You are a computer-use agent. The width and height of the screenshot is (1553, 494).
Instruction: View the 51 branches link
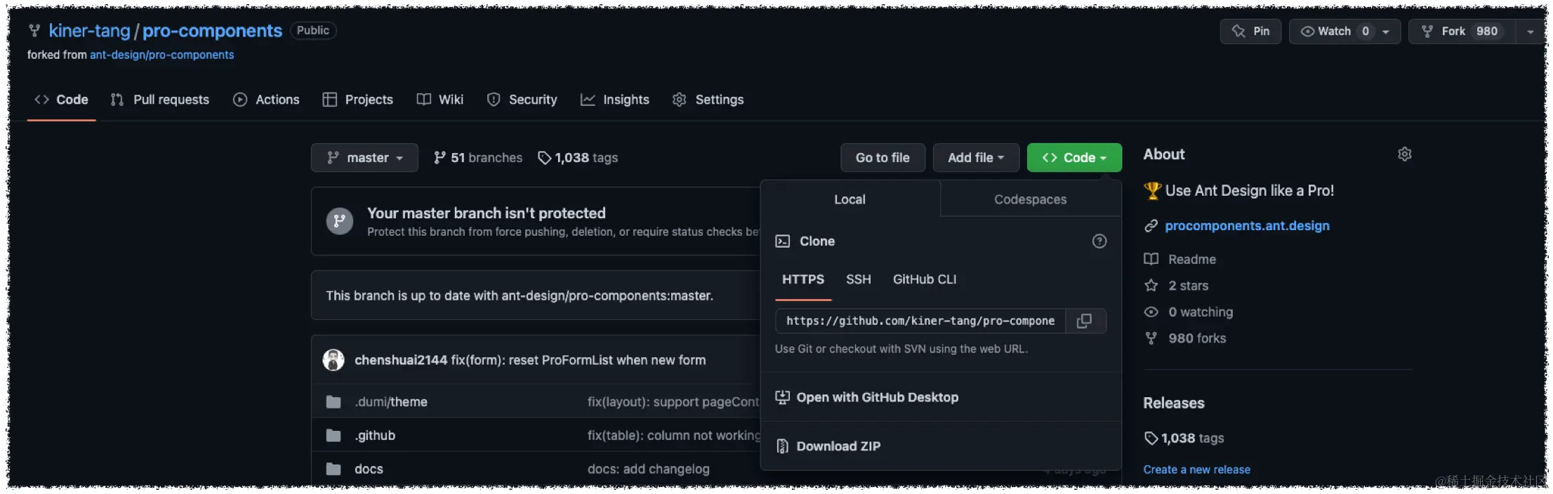tap(478, 158)
